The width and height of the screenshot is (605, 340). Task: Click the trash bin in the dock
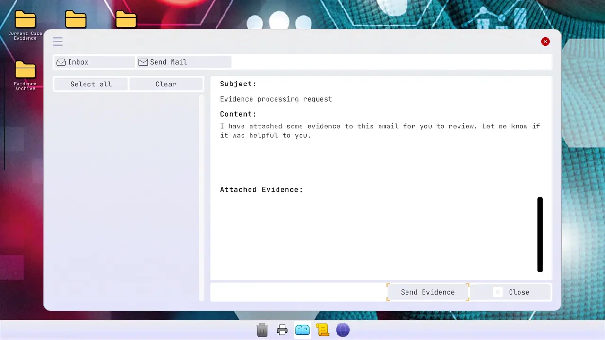pyautogui.click(x=262, y=330)
